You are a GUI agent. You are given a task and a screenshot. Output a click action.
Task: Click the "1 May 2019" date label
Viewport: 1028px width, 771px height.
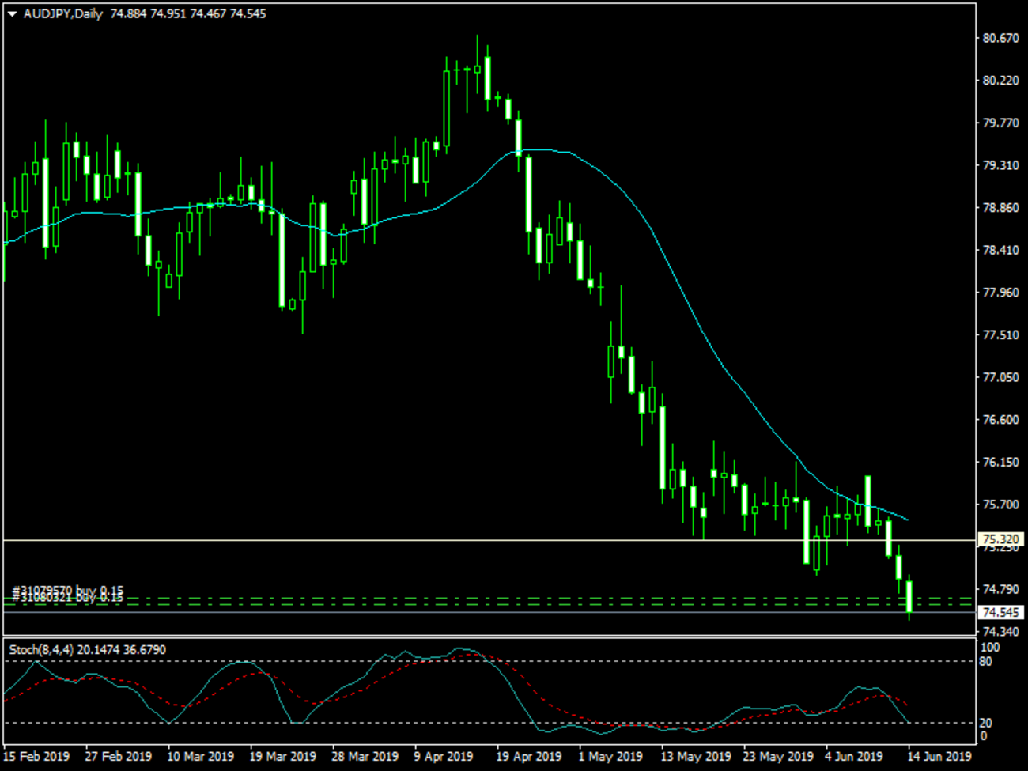[x=610, y=756]
